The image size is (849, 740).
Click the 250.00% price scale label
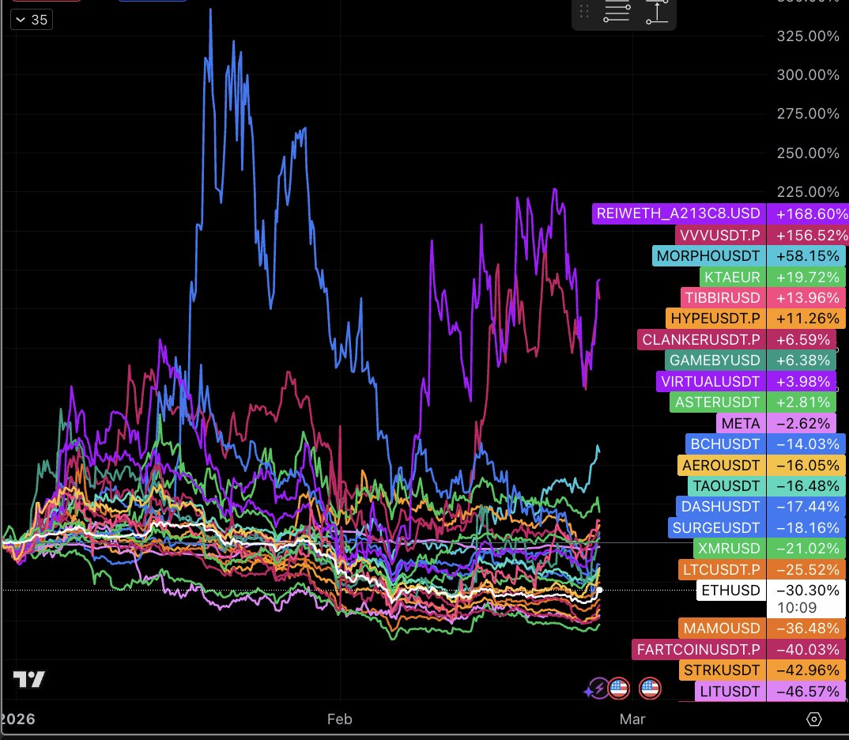808,153
